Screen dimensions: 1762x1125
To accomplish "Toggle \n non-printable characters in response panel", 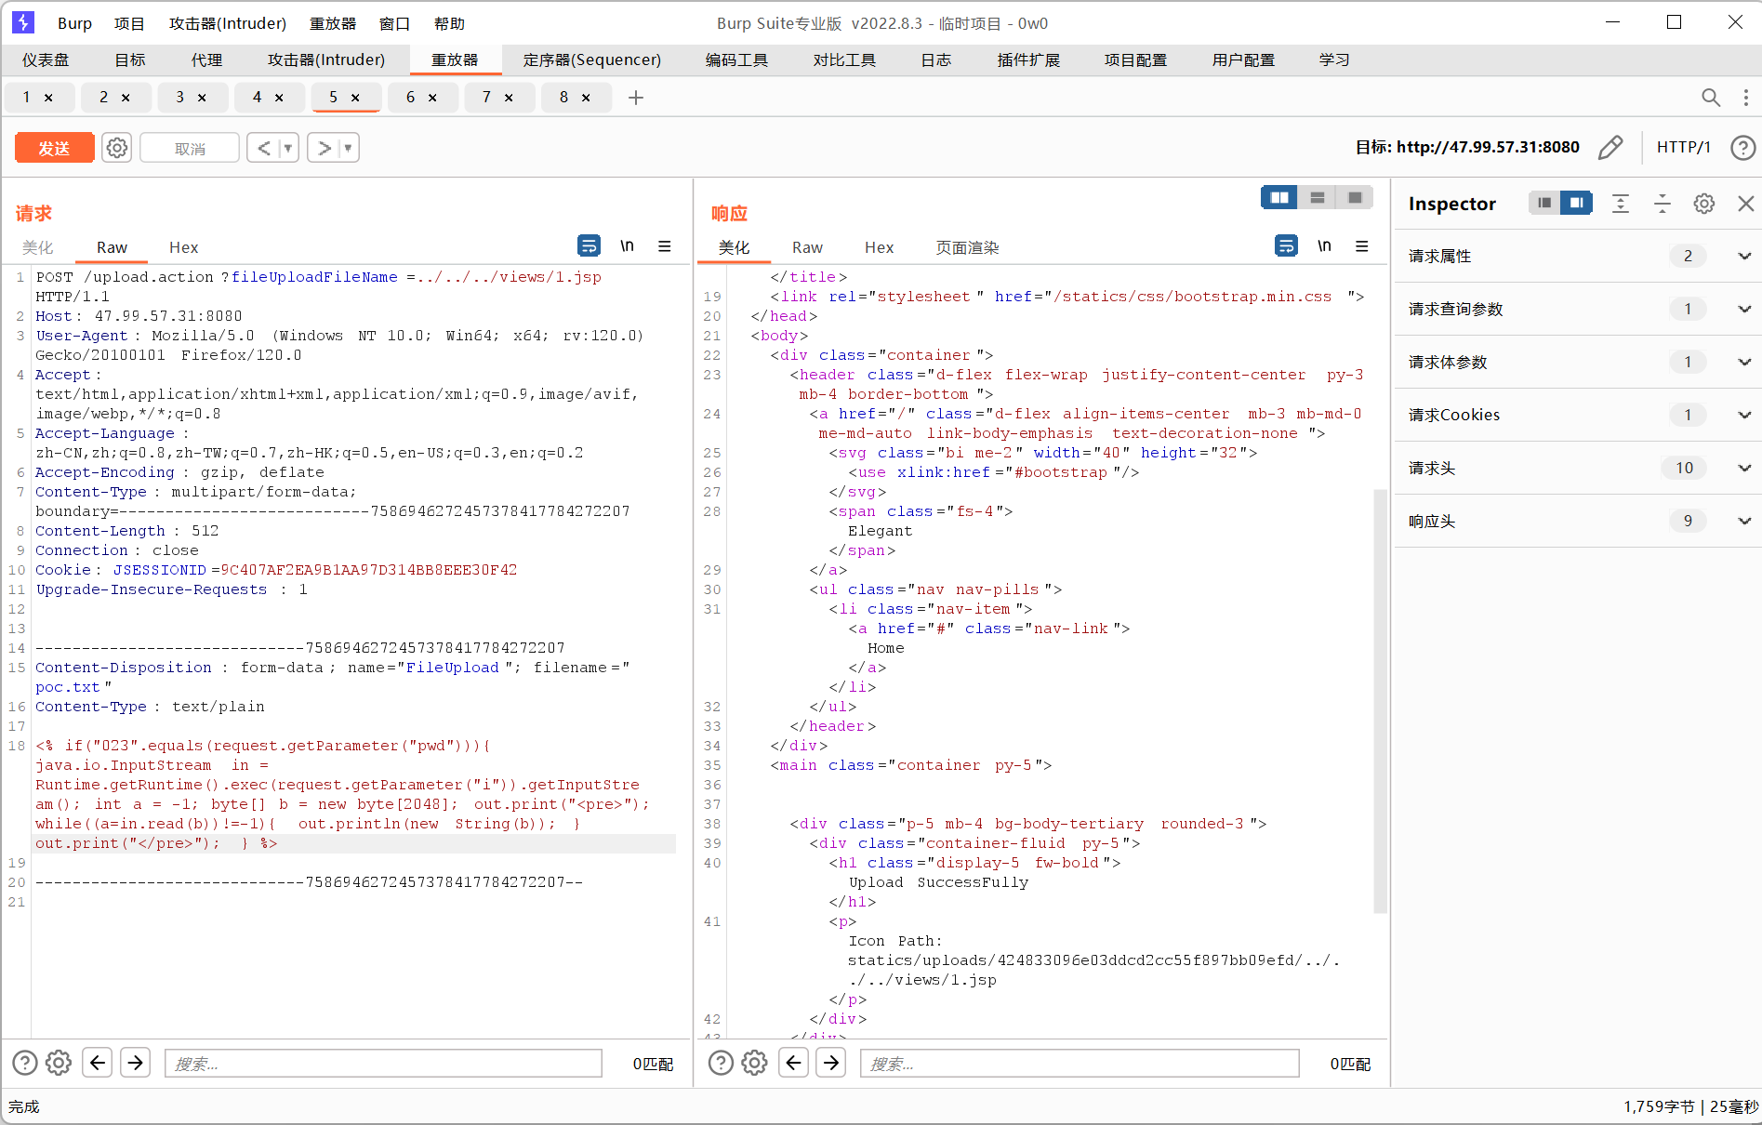I will 1324,245.
